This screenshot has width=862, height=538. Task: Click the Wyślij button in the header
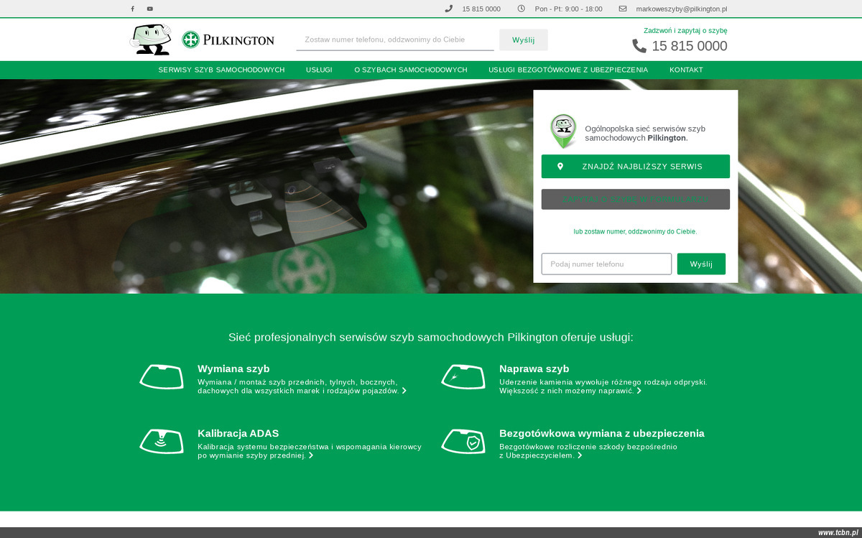(x=524, y=40)
